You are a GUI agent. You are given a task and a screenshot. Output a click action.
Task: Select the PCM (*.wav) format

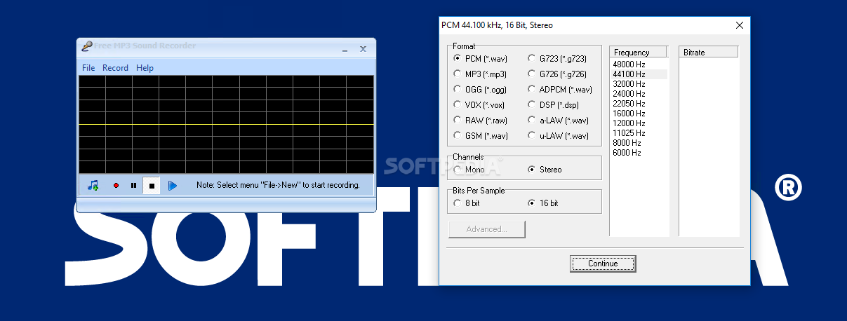click(x=481, y=59)
